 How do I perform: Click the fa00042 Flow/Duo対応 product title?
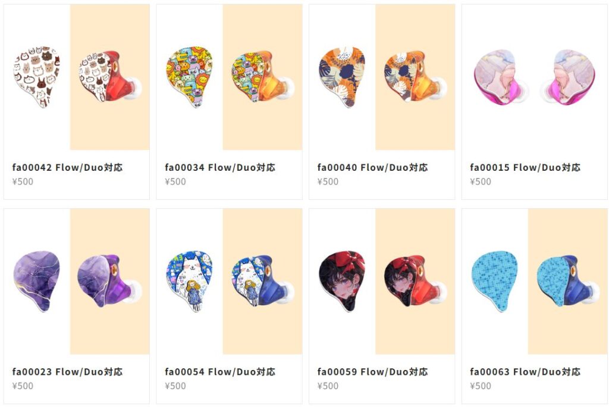(67, 168)
